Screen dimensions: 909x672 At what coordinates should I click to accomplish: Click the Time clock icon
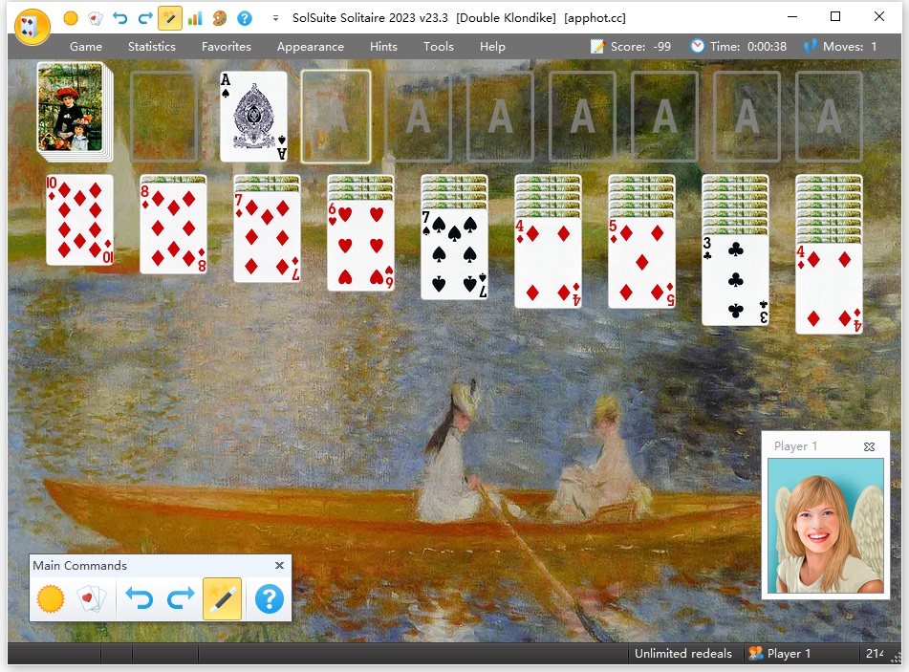tap(698, 46)
